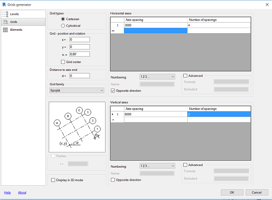272x200 pixels.
Task: Click the Revit icon in title bar
Action: [4, 4]
